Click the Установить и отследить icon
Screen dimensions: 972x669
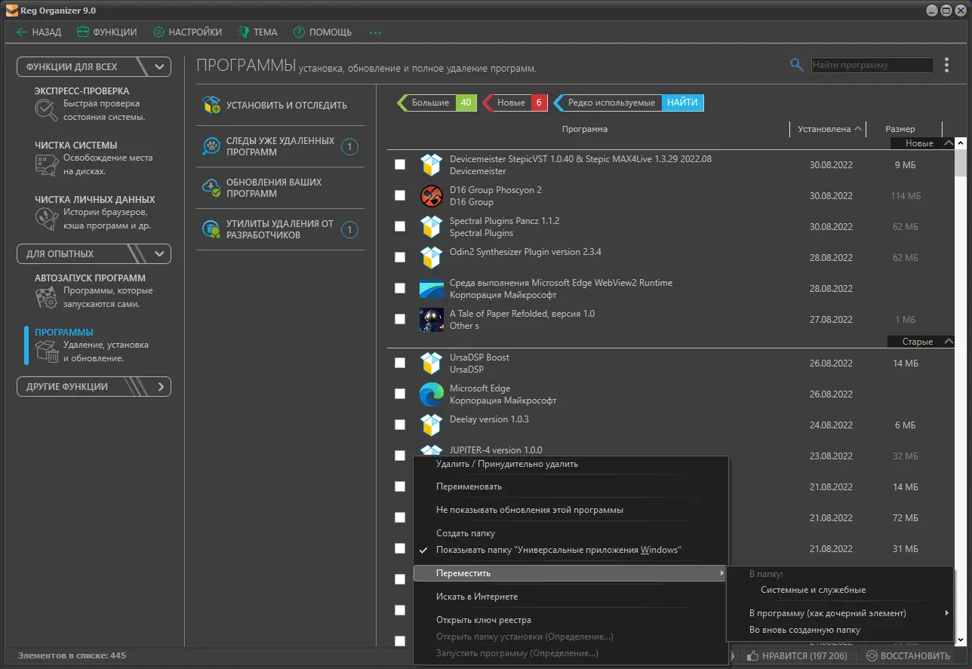coord(211,105)
